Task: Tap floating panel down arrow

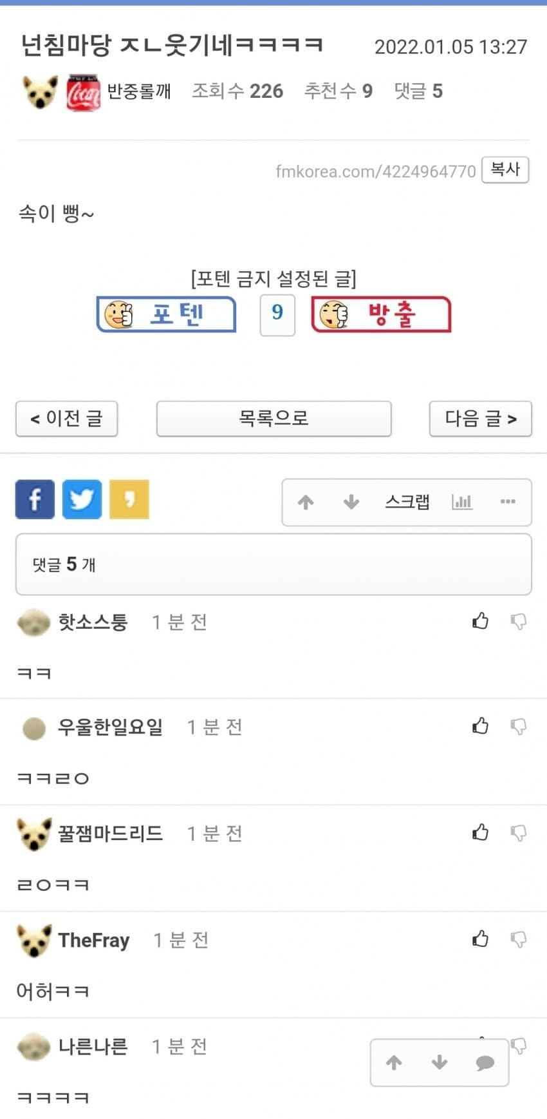Action: pyautogui.click(x=440, y=1063)
